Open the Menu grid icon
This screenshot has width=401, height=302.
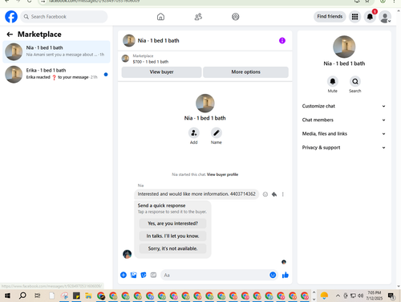(354, 17)
